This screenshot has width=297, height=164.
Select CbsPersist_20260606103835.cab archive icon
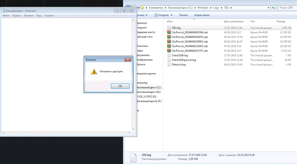coord(169,37)
